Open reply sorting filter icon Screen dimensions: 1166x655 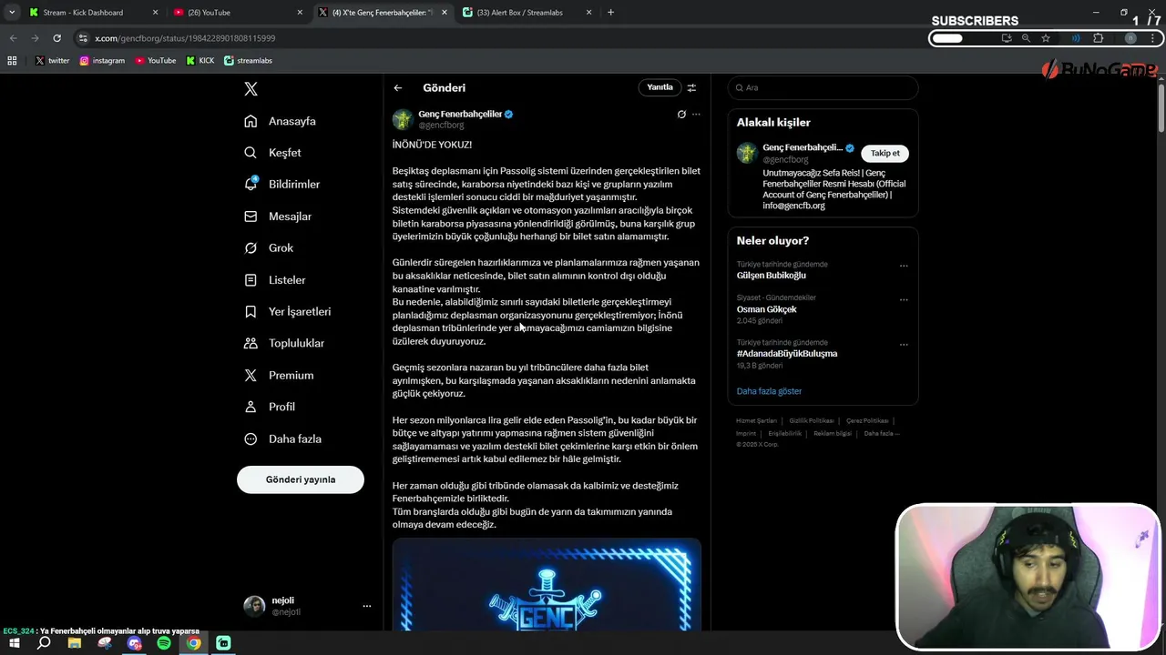[x=691, y=87]
